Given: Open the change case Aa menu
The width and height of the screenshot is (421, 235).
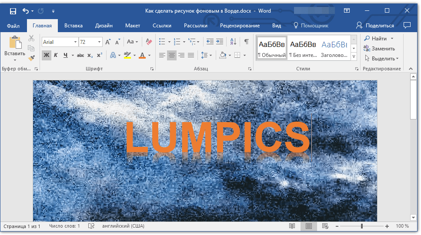Looking at the screenshot, I should pos(132,42).
